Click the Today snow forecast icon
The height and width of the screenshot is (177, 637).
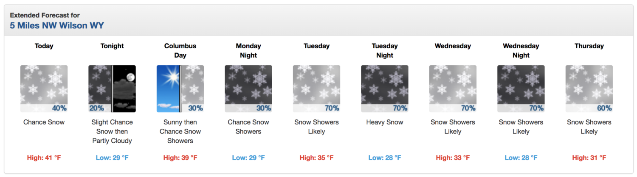tap(44, 88)
